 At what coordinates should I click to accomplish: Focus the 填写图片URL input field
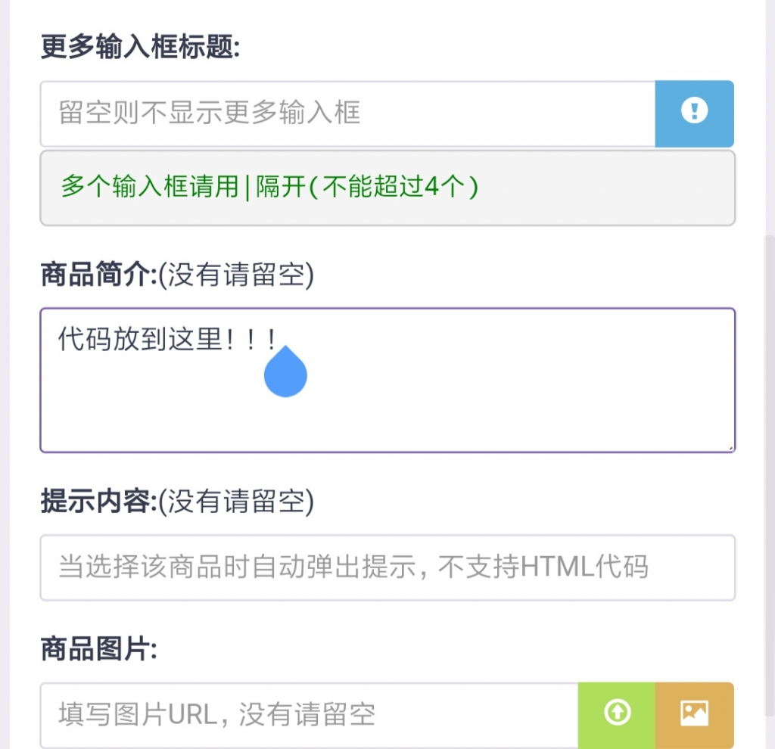point(309,715)
